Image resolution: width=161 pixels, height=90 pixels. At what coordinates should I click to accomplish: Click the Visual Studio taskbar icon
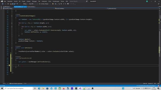(x=80, y=88)
